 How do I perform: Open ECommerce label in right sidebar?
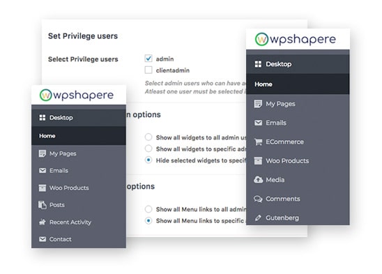284,142
